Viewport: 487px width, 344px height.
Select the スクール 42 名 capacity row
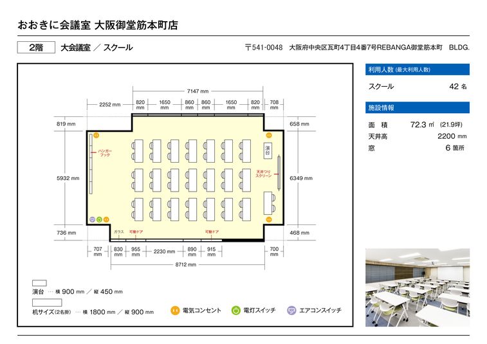(418, 86)
